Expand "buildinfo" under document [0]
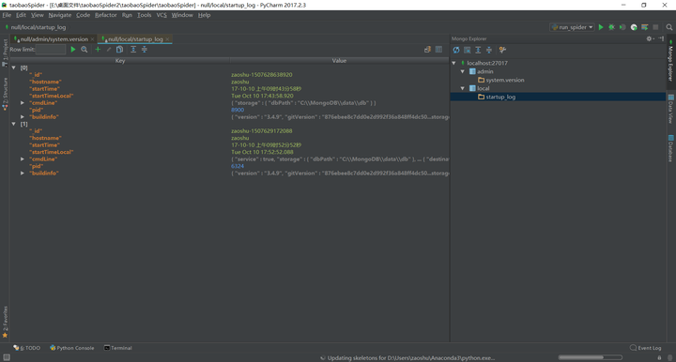The image size is (676, 362). pyautogui.click(x=22, y=117)
